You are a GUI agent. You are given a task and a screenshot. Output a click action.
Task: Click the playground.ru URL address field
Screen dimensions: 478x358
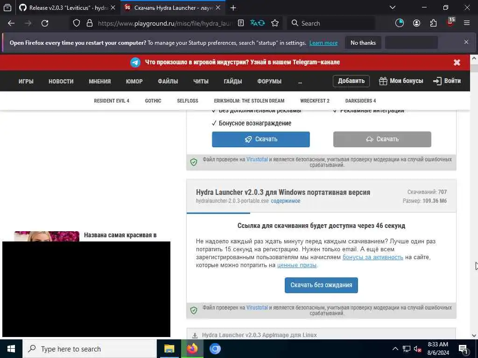pyautogui.click(x=165, y=23)
